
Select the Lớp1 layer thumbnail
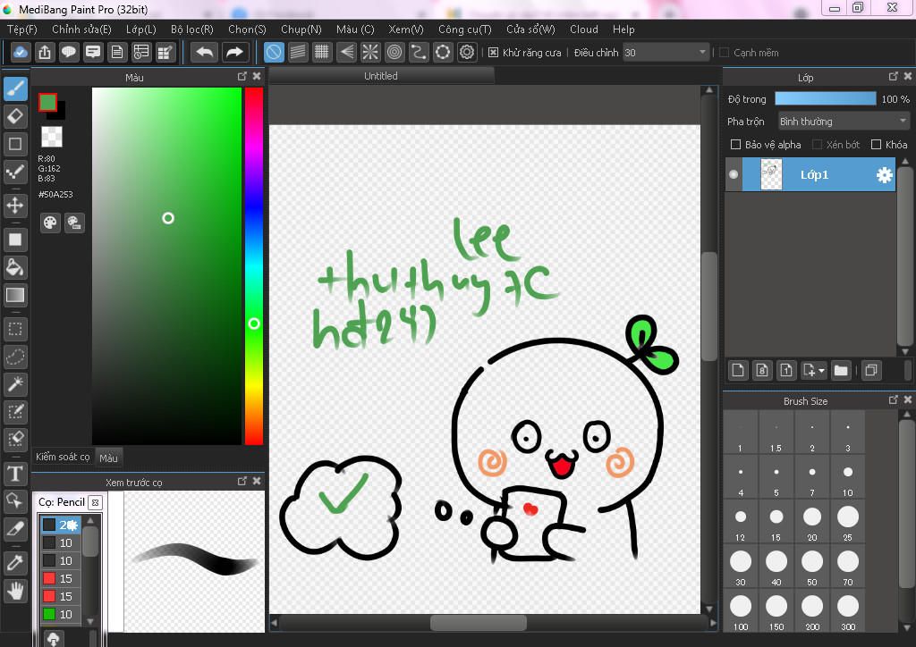[x=771, y=174]
